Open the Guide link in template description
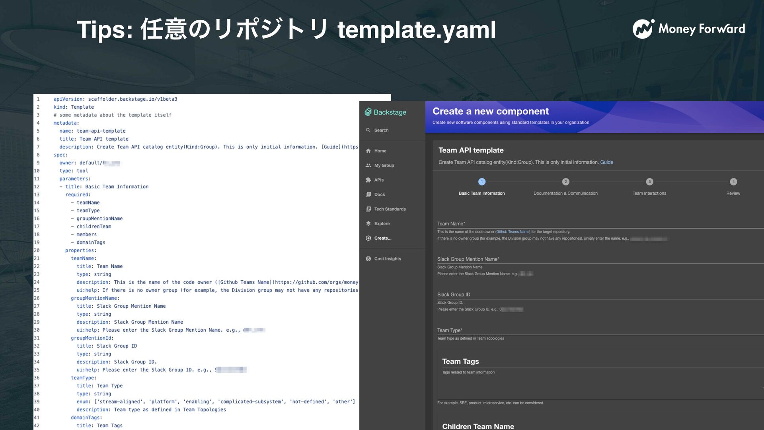This screenshot has width=764, height=430. click(x=606, y=162)
